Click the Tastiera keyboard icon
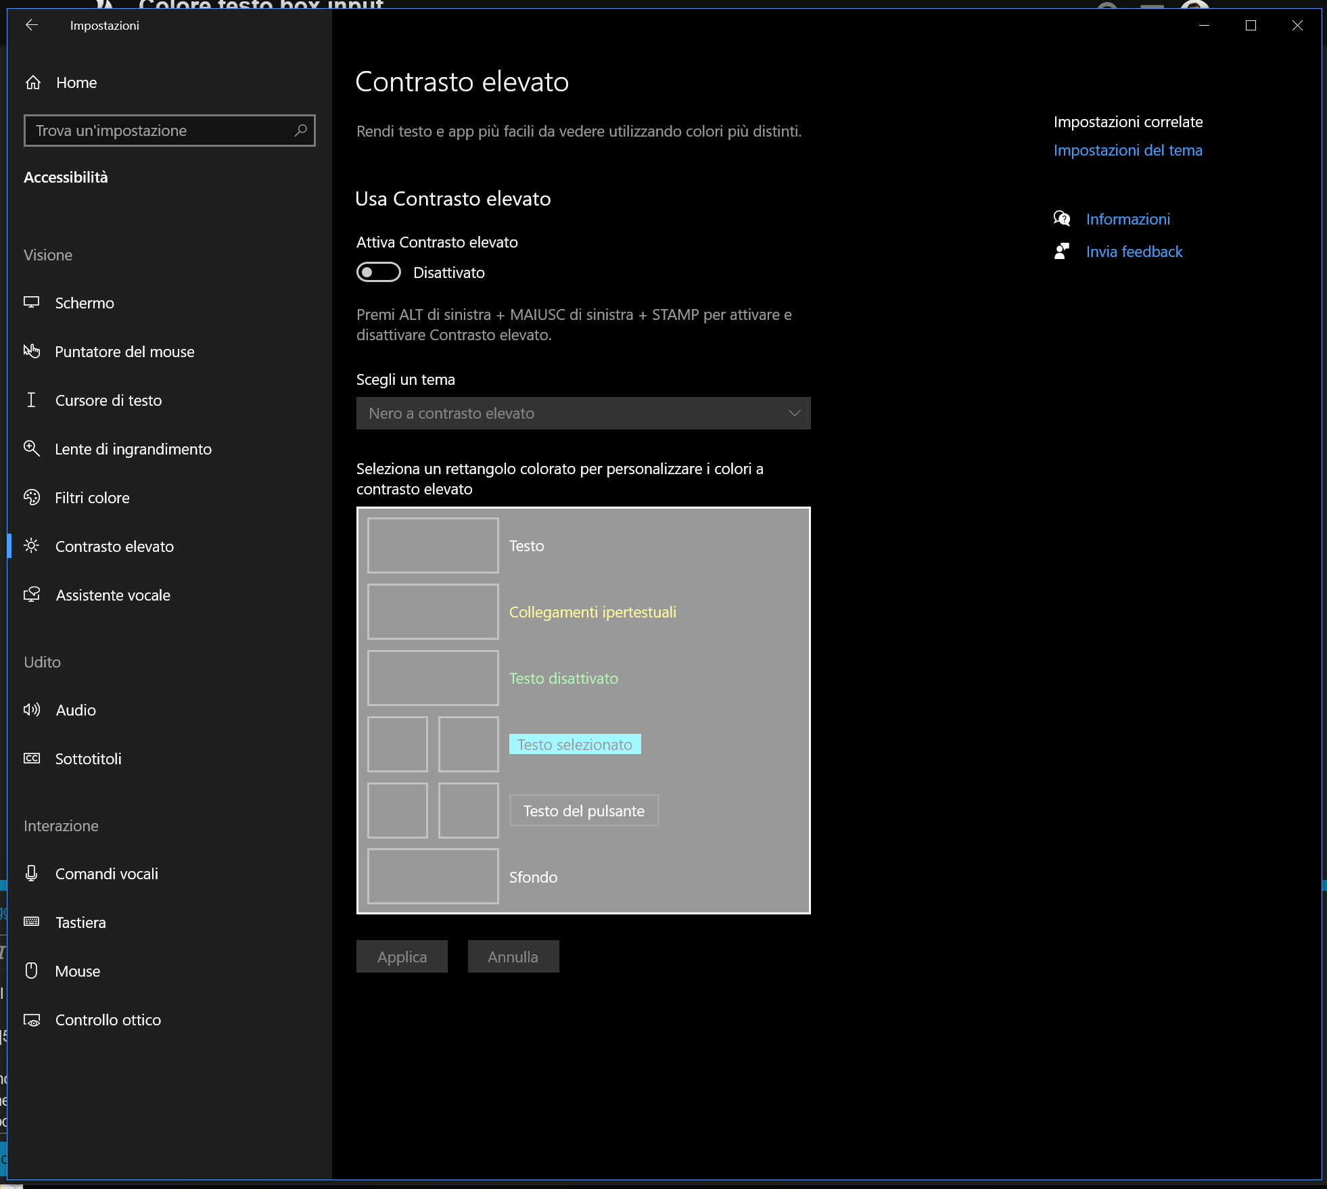Viewport: 1327px width, 1189px height. [32, 922]
